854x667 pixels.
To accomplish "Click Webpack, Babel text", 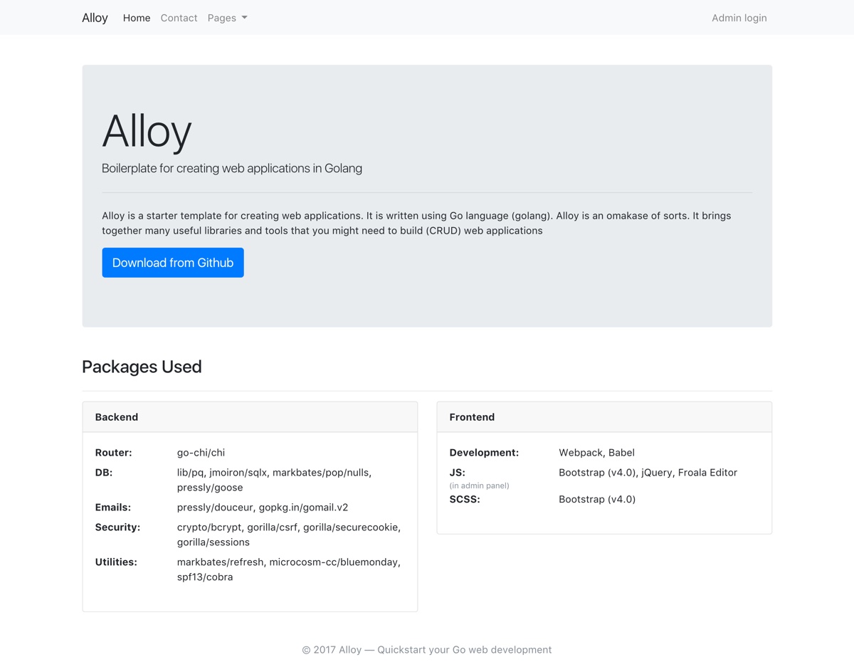I will click(596, 453).
